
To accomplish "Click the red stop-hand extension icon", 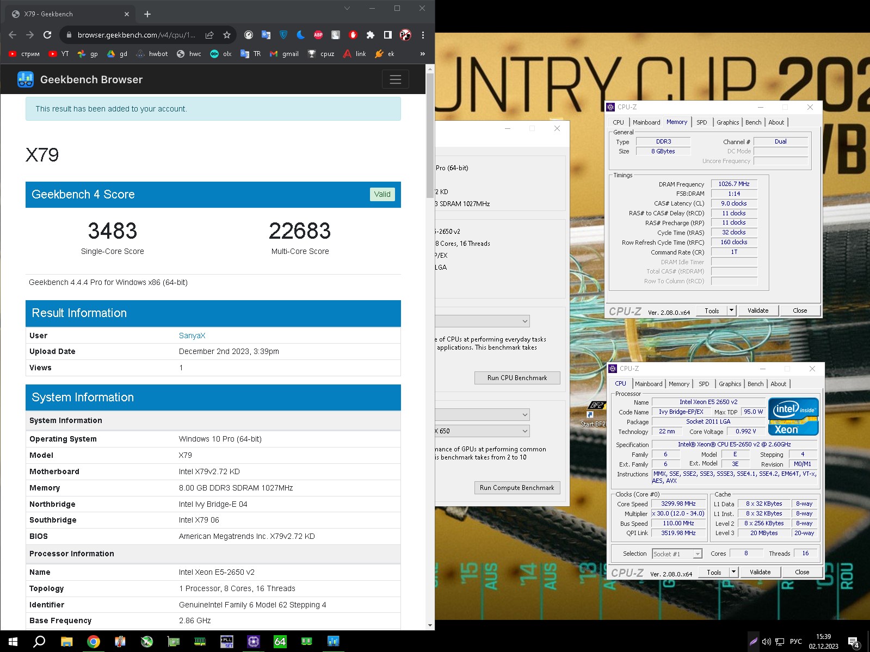I will coord(353,35).
